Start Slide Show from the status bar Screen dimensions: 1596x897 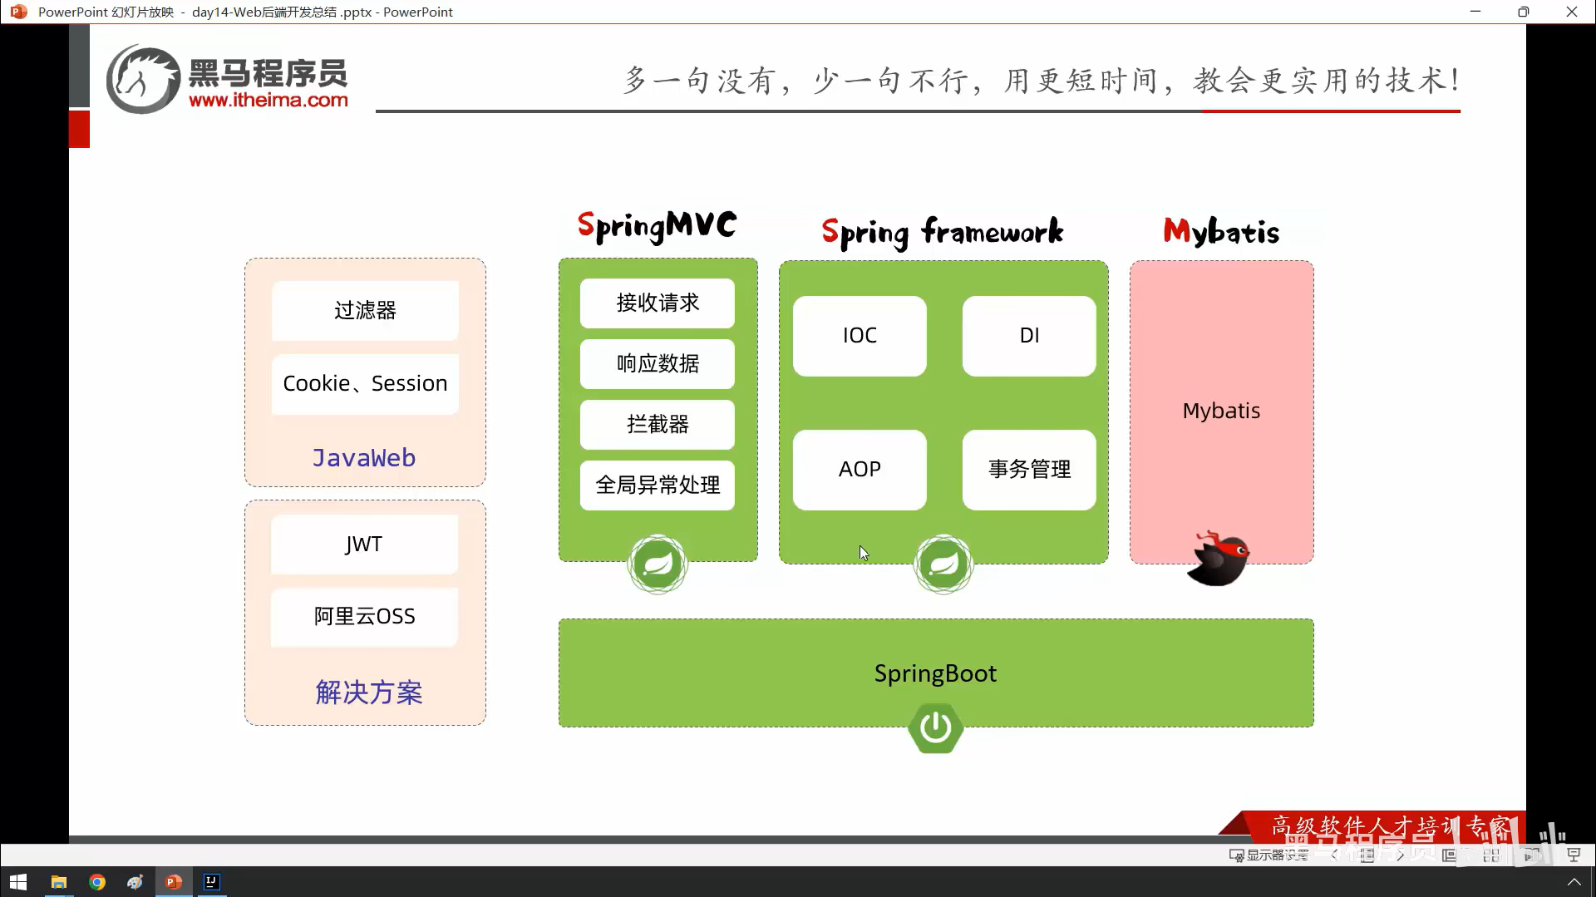[x=1574, y=855]
